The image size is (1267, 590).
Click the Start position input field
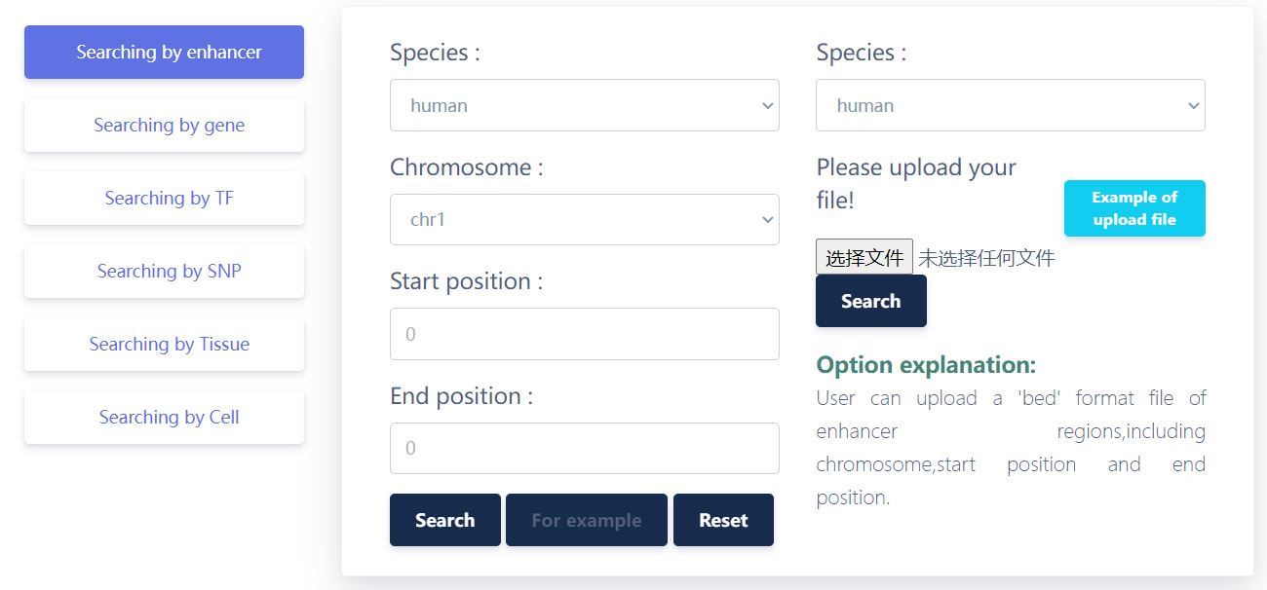coord(584,334)
